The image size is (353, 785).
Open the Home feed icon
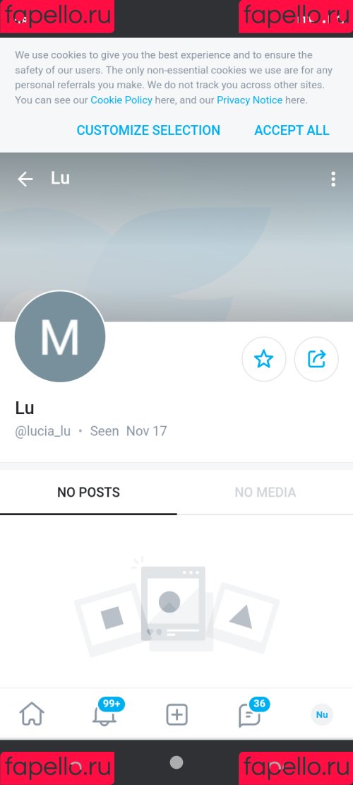click(x=32, y=714)
